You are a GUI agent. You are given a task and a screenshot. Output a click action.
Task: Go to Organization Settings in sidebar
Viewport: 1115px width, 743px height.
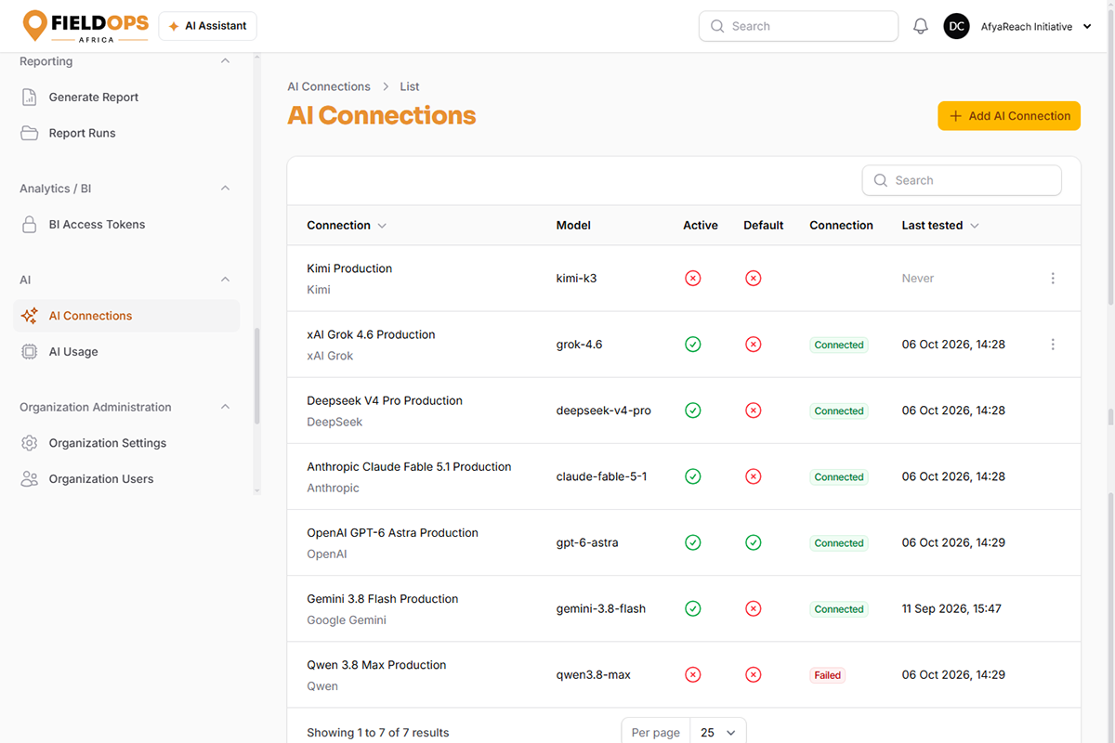tap(126, 443)
